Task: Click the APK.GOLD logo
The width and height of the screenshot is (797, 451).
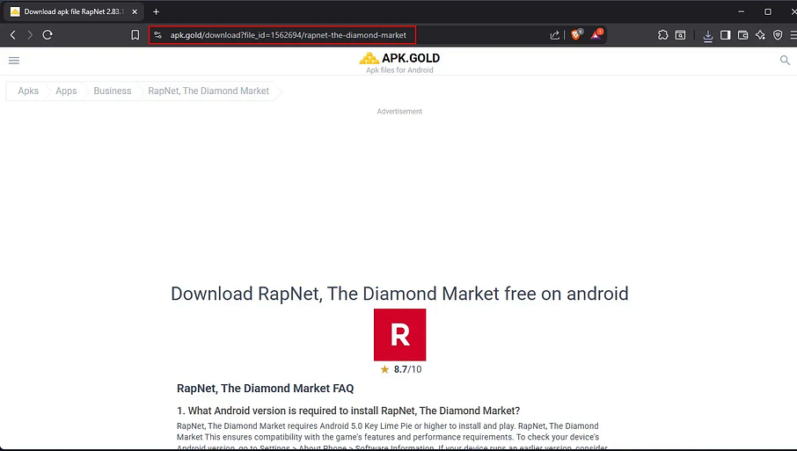Action: pyautogui.click(x=399, y=58)
